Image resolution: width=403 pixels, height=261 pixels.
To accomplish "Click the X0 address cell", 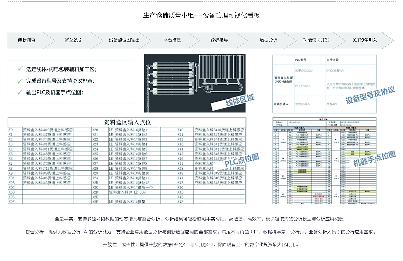I will tap(15, 130).
